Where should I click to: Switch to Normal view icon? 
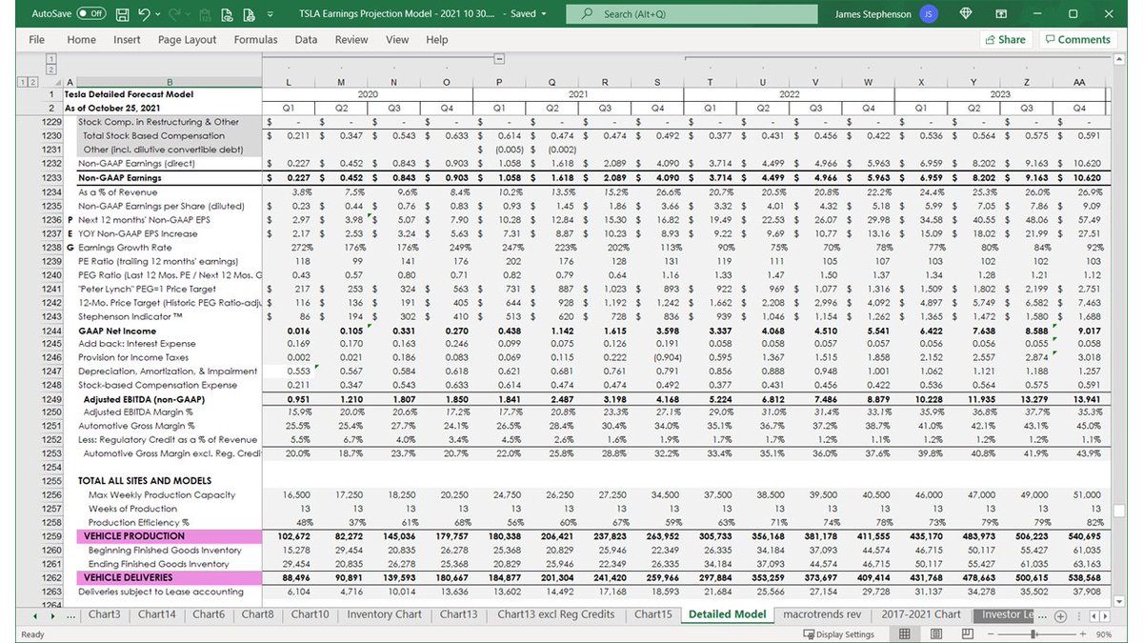907,634
